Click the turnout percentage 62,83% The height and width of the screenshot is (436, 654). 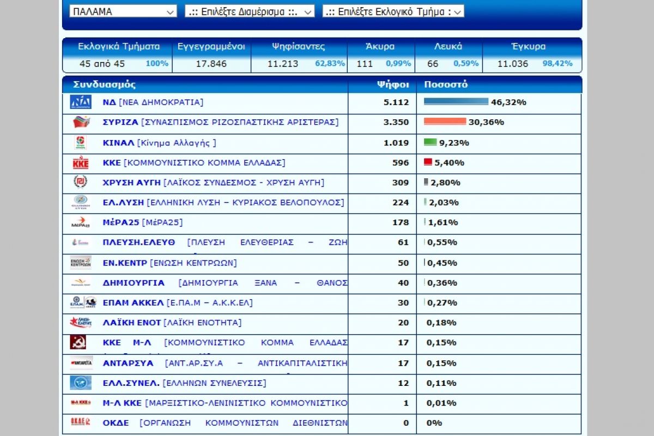[330, 63]
